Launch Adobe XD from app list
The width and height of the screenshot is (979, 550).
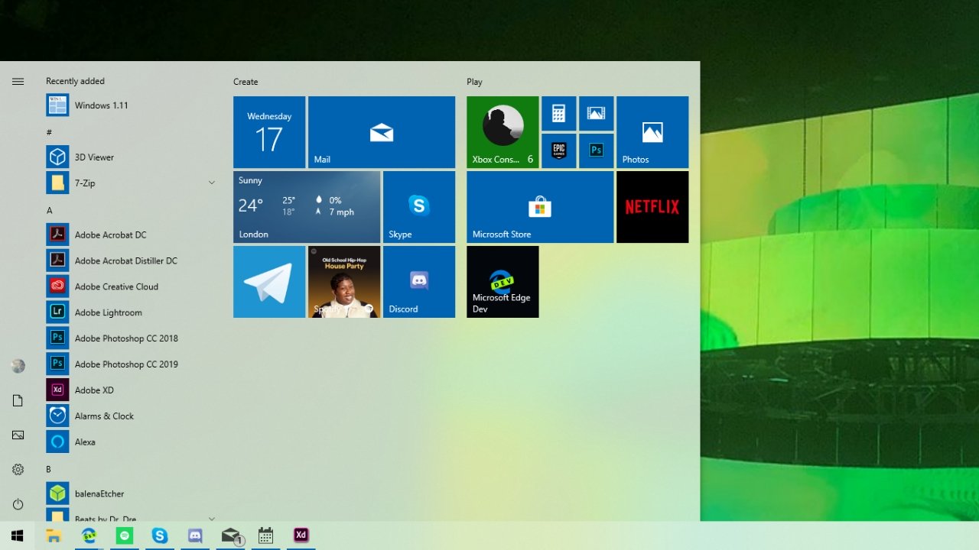pos(130,390)
